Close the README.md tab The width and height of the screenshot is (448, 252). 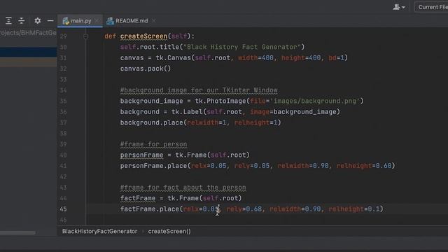[x=154, y=20]
